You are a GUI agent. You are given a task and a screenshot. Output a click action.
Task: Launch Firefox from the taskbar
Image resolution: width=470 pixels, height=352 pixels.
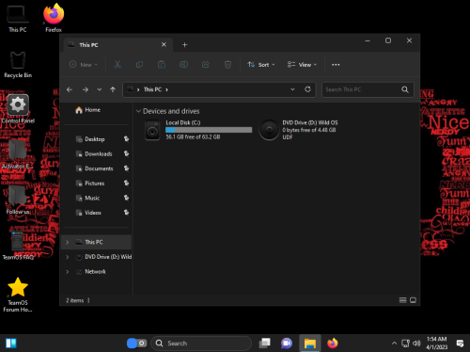pos(333,344)
